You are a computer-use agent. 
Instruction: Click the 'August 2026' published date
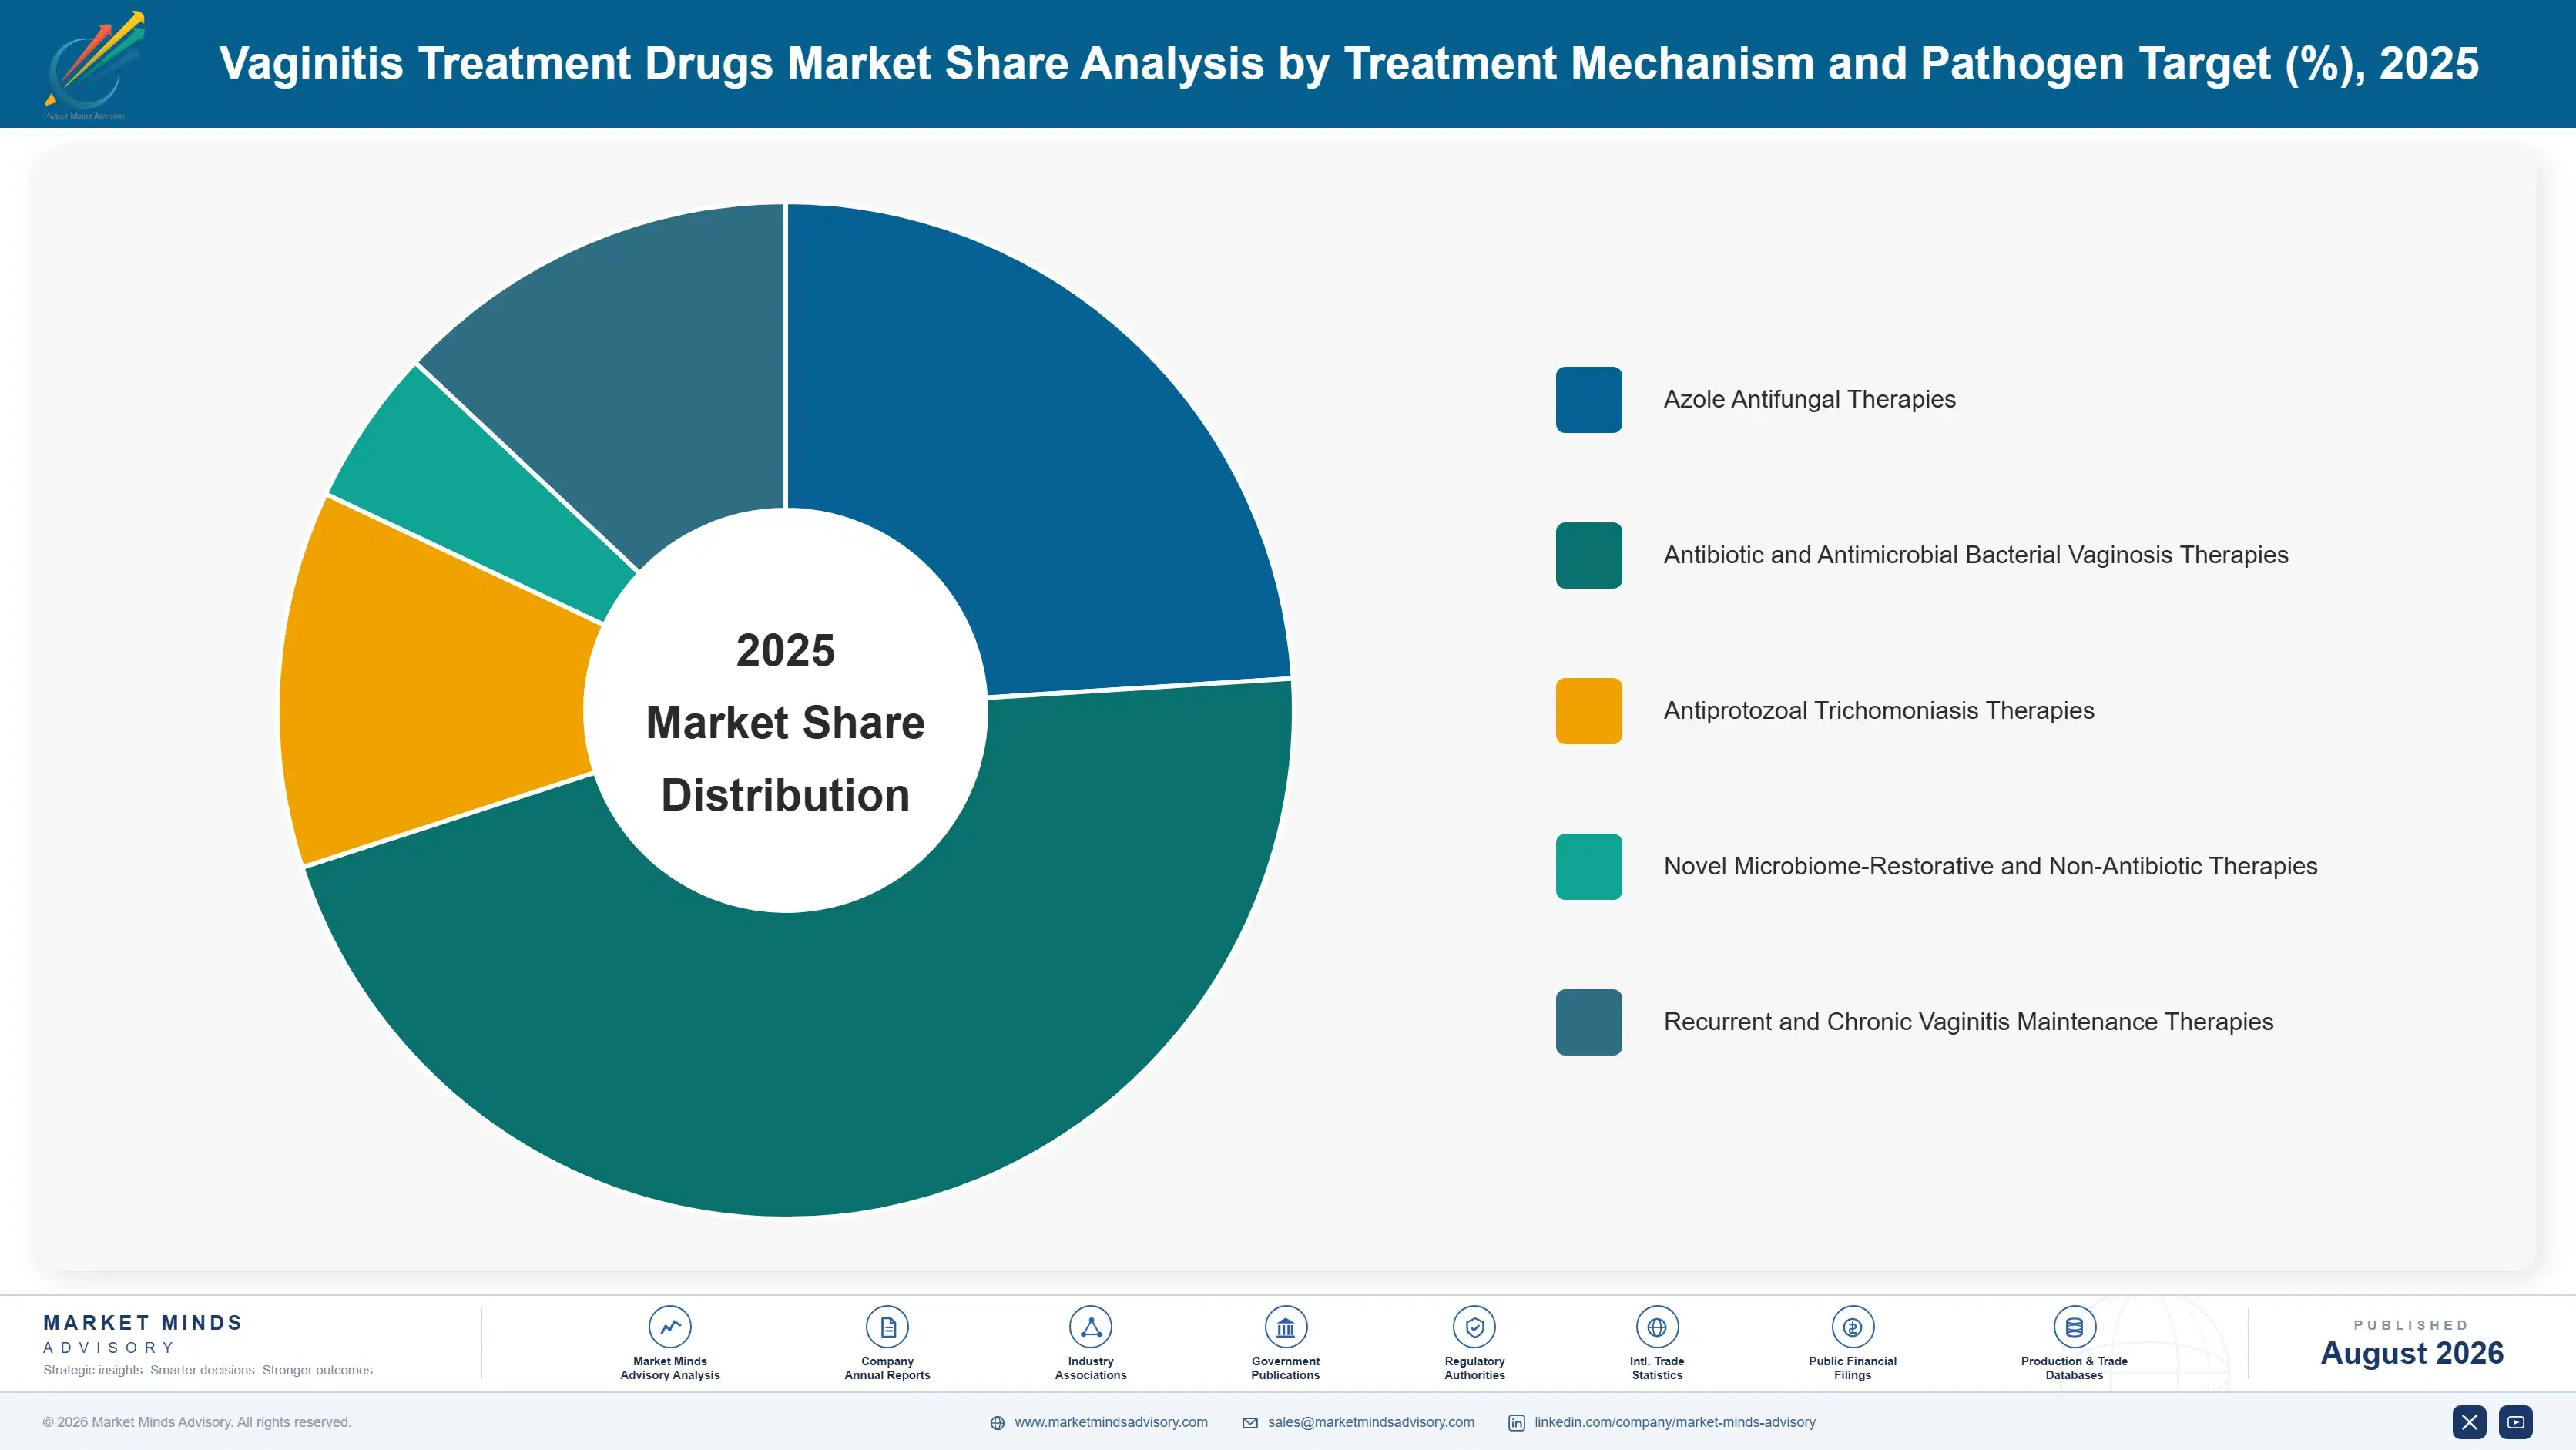tap(2411, 1353)
